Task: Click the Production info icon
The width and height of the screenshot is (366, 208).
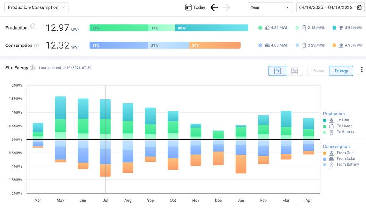Action: (x=33, y=26)
